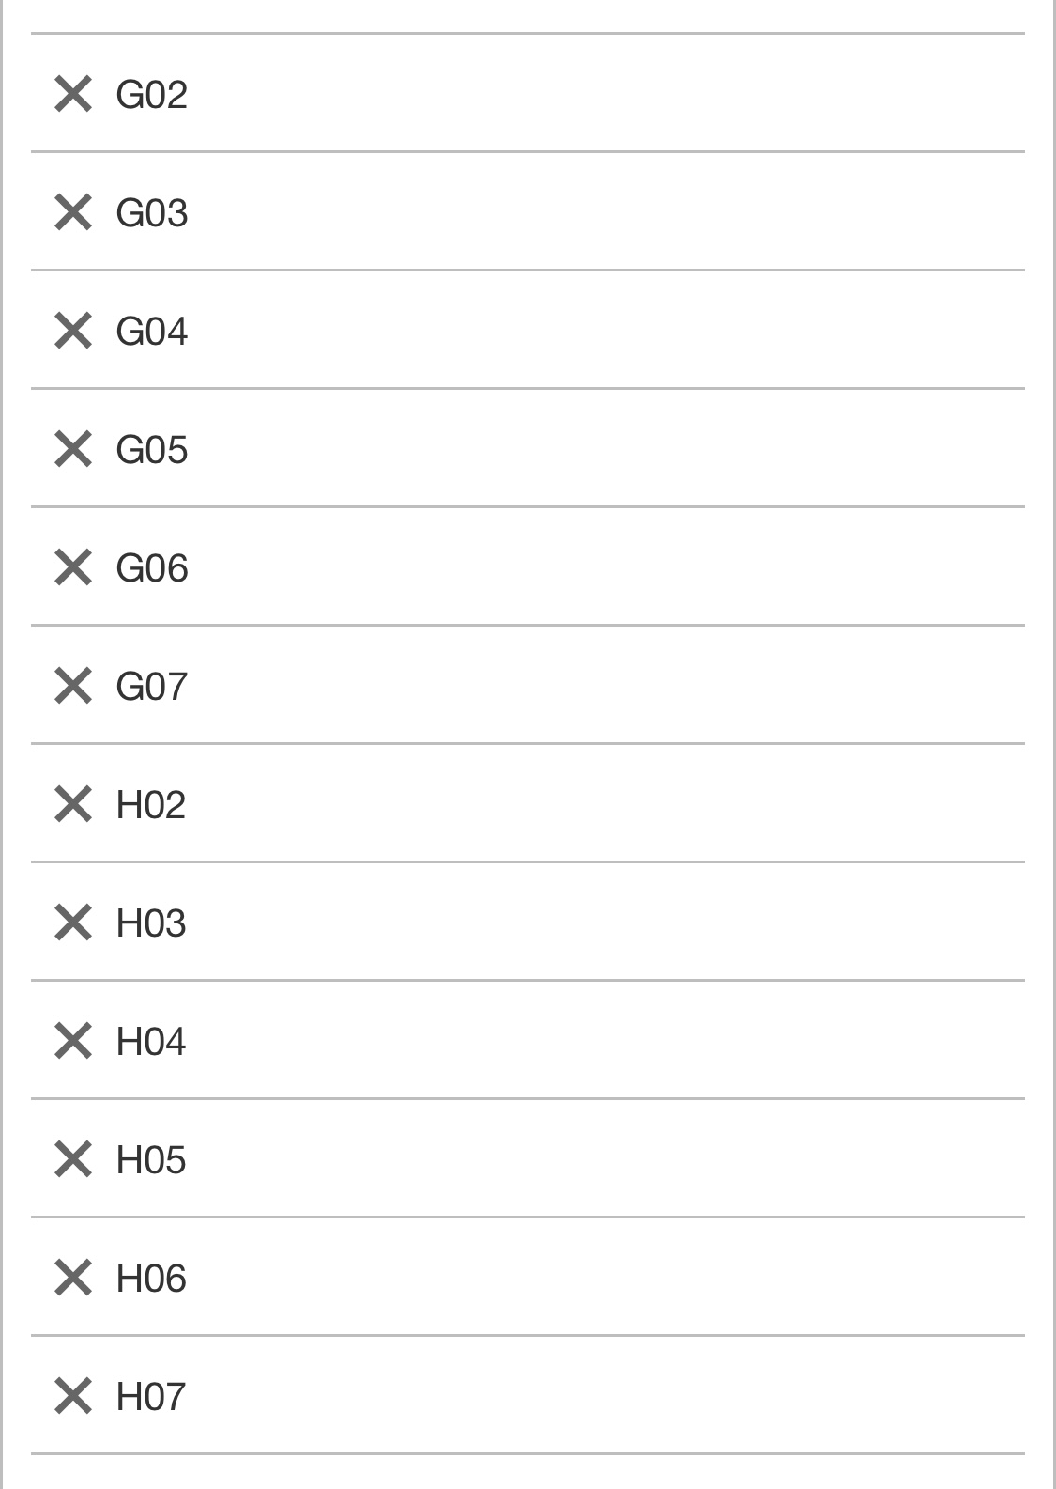
Task: Delete the H05 entry via X
Action: pyautogui.click(x=73, y=1159)
